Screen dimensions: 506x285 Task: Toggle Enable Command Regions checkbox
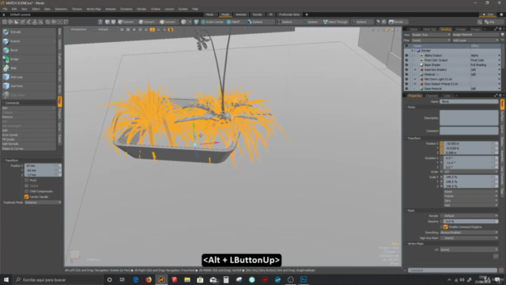point(446,227)
